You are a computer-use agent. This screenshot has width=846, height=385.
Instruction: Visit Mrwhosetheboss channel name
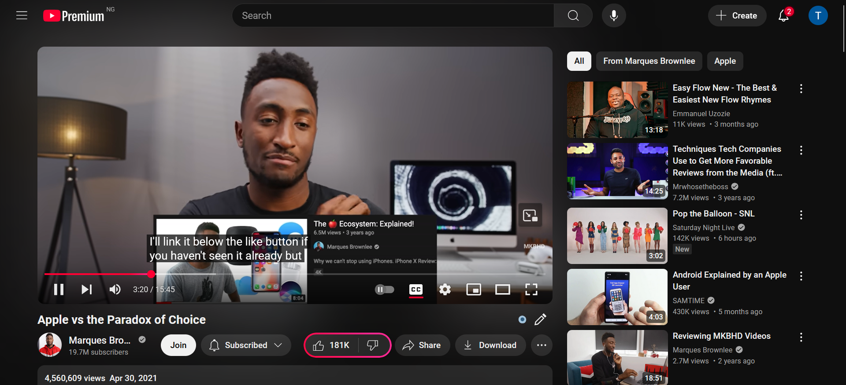tap(700, 187)
